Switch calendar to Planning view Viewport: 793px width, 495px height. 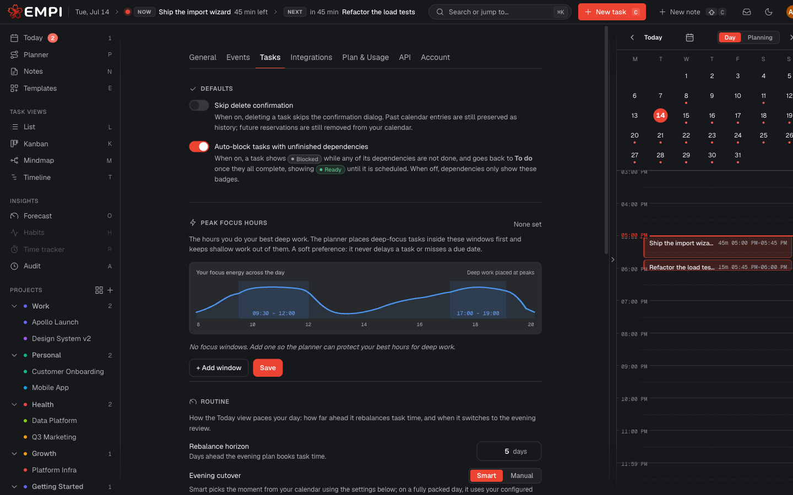pos(760,37)
